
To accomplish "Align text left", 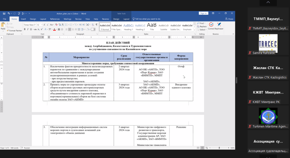I will pos(66,29).
